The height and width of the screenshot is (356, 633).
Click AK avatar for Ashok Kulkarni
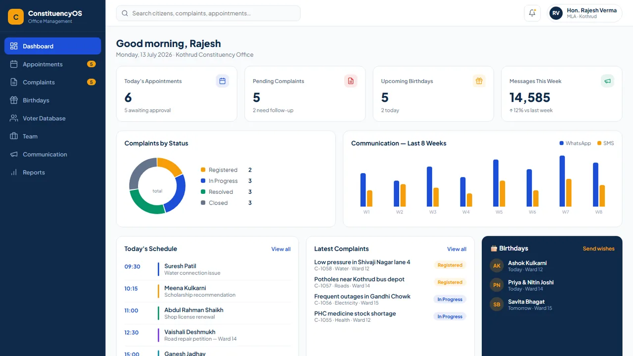coord(497,266)
